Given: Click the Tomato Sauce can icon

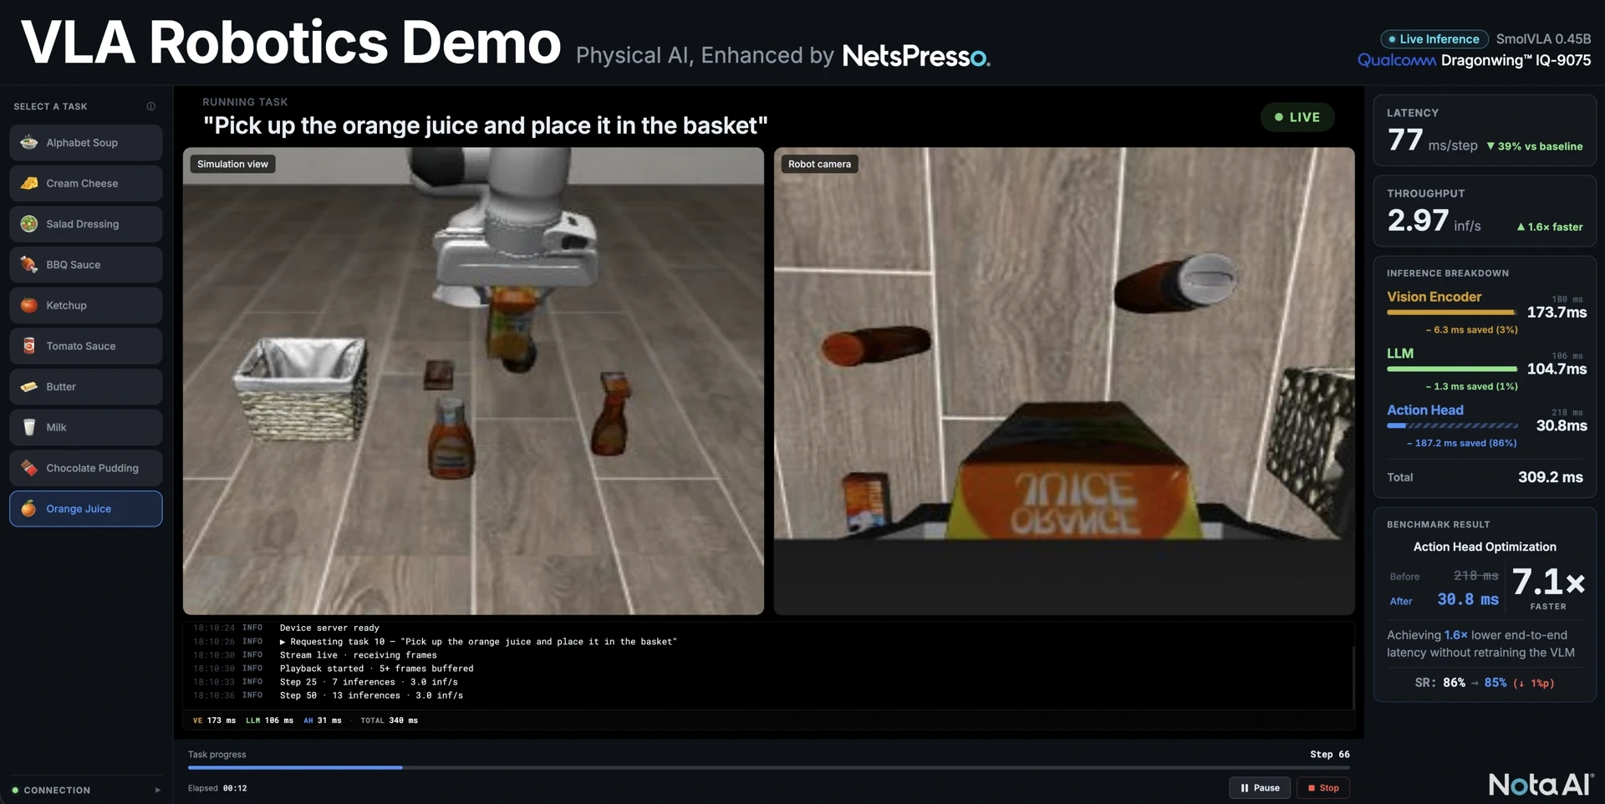Looking at the screenshot, I should [29, 346].
